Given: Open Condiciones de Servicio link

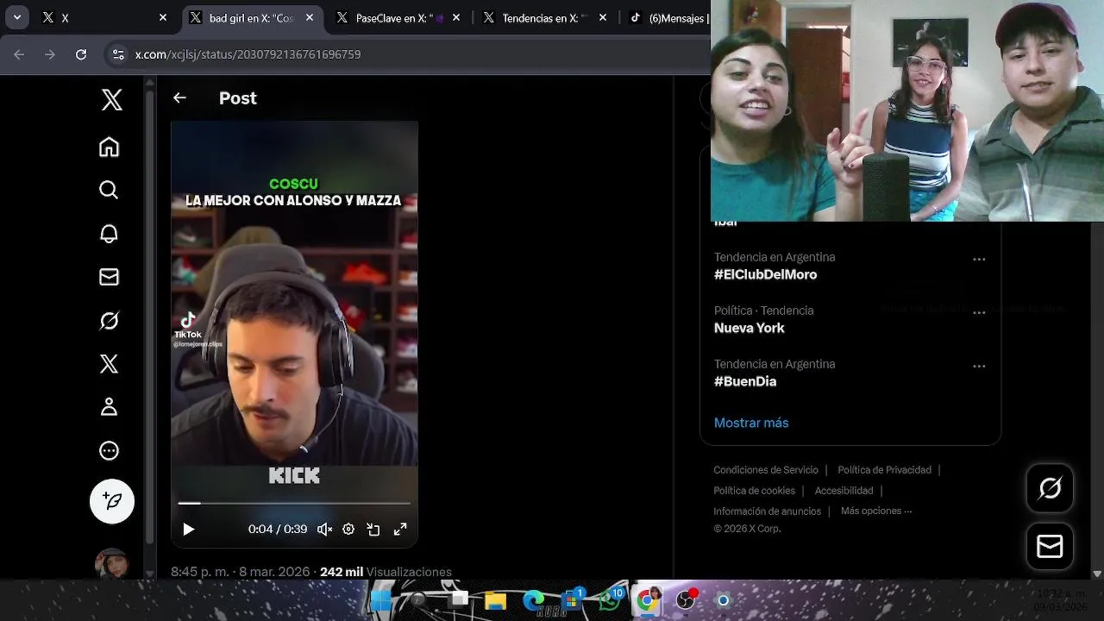Looking at the screenshot, I should [766, 470].
